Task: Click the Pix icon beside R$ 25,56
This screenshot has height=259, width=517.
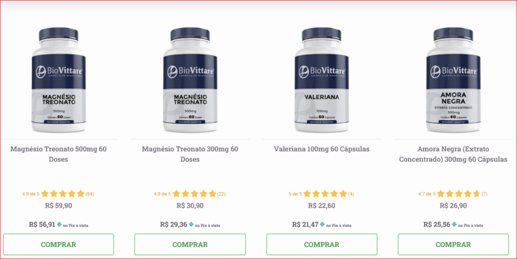Action: tap(454, 224)
